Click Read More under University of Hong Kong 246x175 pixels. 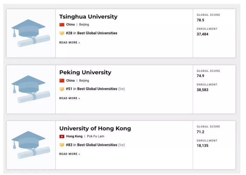[69, 154]
